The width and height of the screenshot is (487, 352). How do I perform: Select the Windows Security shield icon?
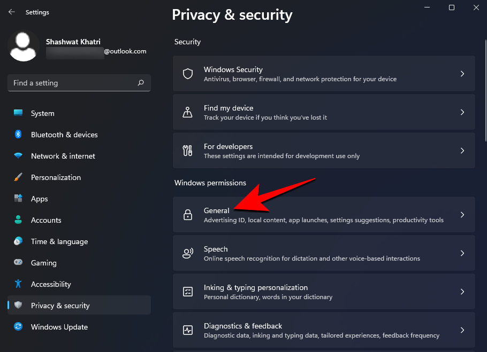coord(188,74)
